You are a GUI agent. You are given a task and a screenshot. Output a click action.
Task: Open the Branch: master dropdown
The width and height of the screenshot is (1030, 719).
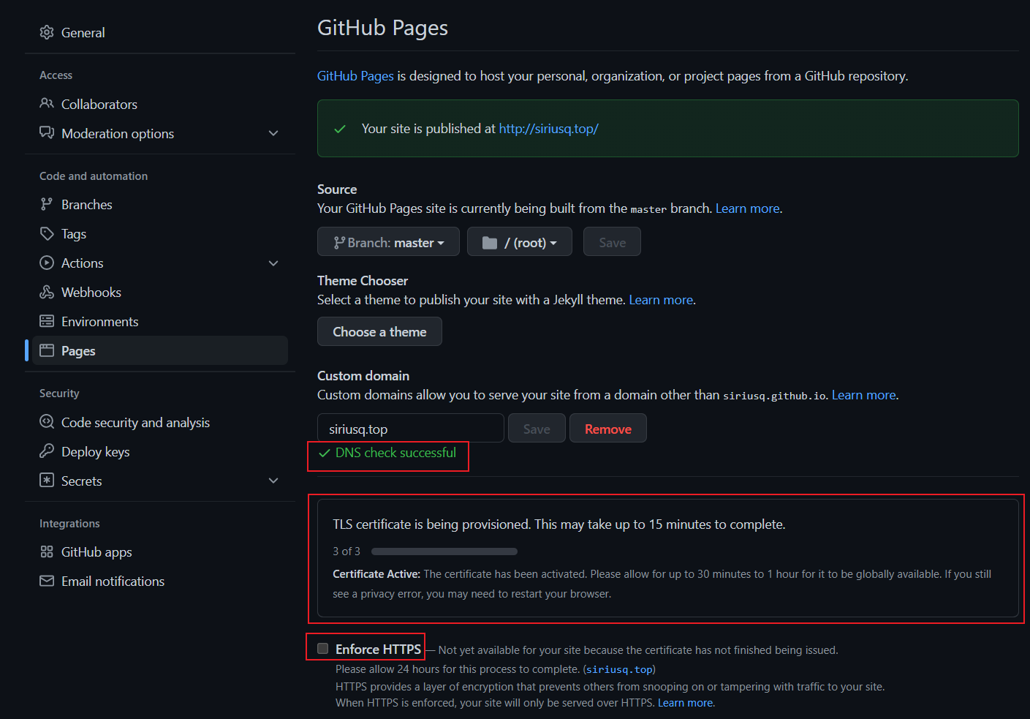pyautogui.click(x=388, y=241)
